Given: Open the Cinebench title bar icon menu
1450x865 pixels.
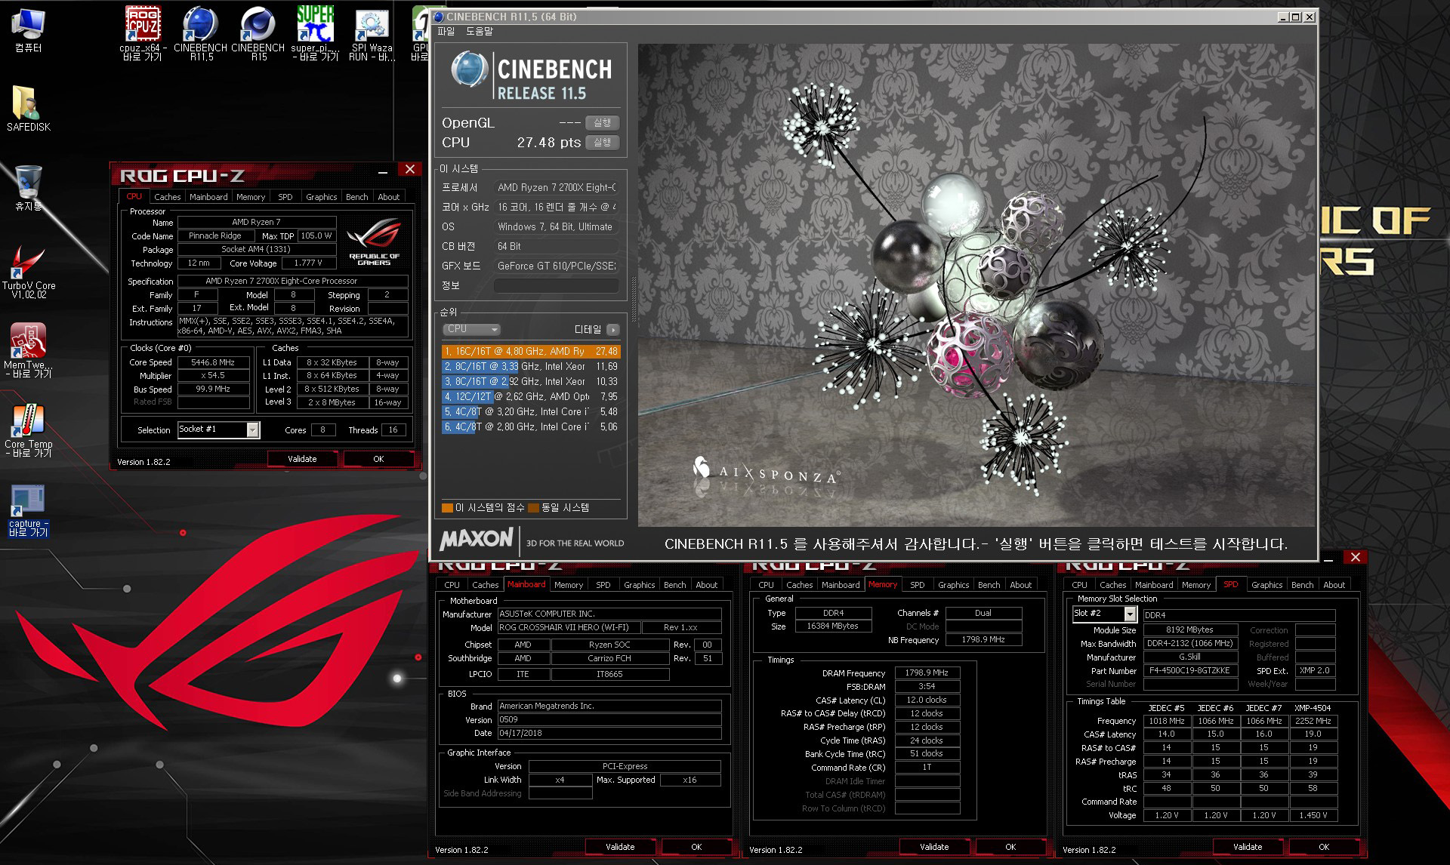Looking at the screenshot, I should 439,17.
